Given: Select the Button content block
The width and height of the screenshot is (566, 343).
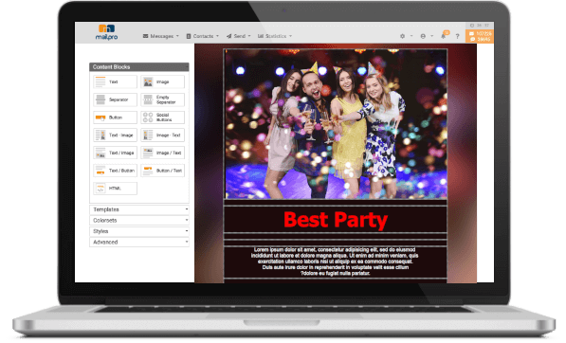Looking at the screenshot, I should [115, 117].
